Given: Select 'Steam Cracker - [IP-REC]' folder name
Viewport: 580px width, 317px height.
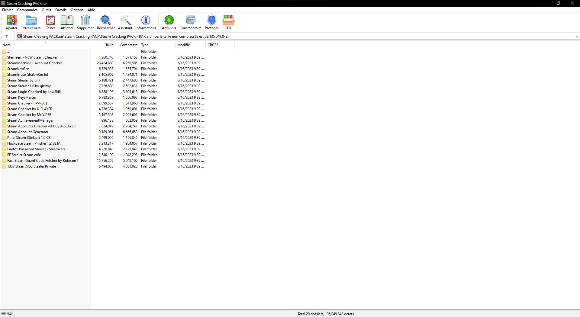Looking at the screenshot, I should click(27, 103).
